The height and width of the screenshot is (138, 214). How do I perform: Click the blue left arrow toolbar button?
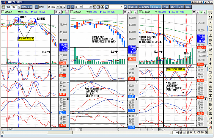[x=107, y=7]
